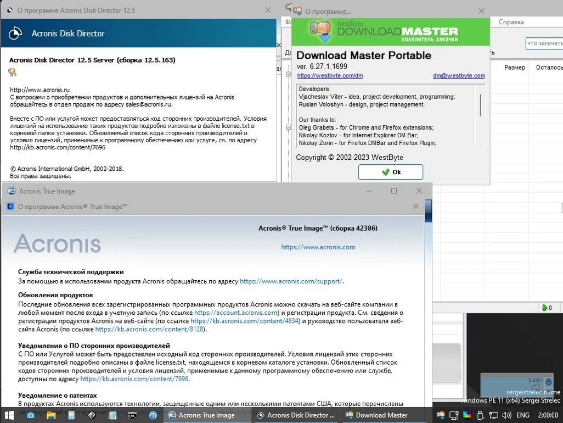Click the green indicator in Download Master status bar
Image resolution: width=563 pixels, height=423 pixels.
[x=545, y=308]
